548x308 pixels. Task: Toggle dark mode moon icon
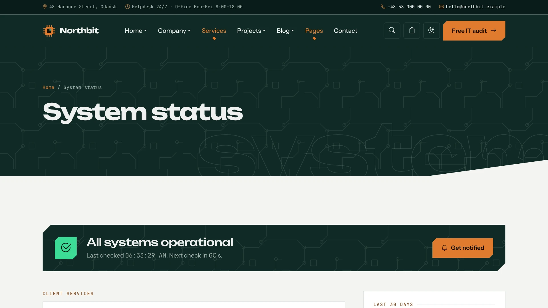click(431, 31)
